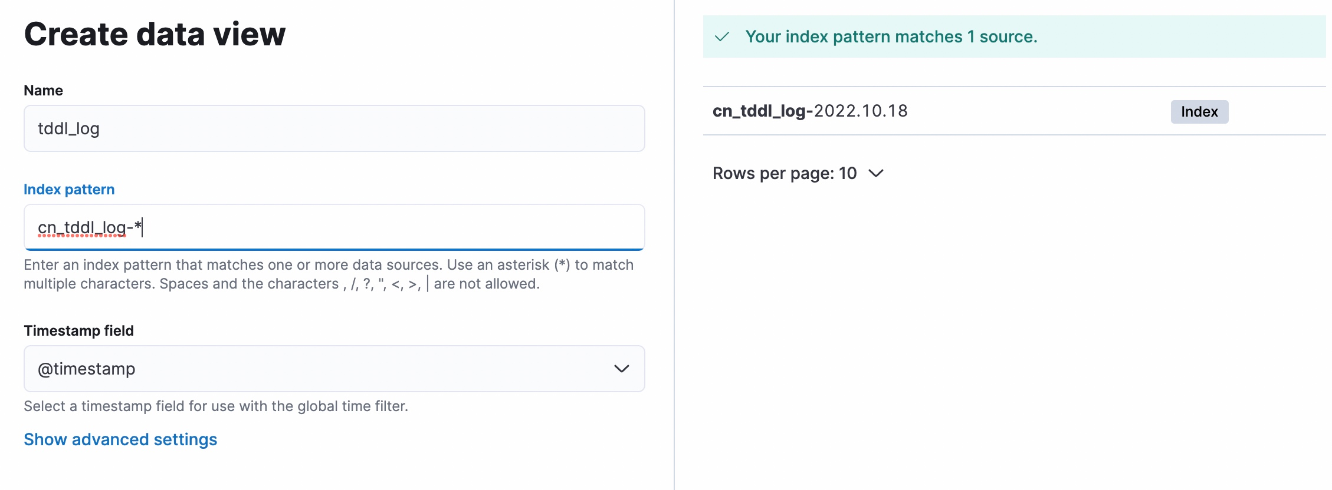Click the Index pattern label

(x=69, y=190)
